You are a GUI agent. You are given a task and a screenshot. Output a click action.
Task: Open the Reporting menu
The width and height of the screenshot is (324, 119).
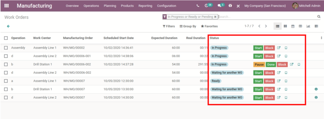point(145,6)
